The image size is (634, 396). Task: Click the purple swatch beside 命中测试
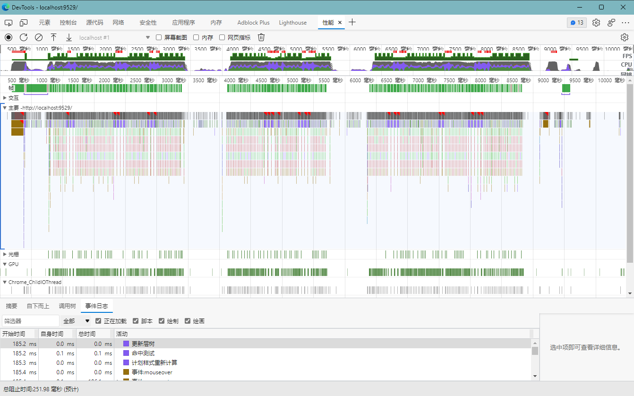pos(126,353)
